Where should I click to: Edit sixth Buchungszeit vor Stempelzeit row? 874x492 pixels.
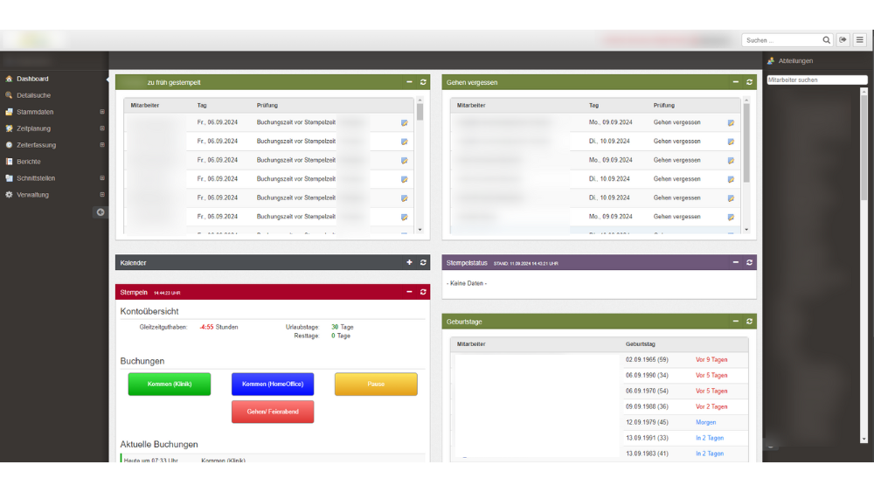[404, 217]
